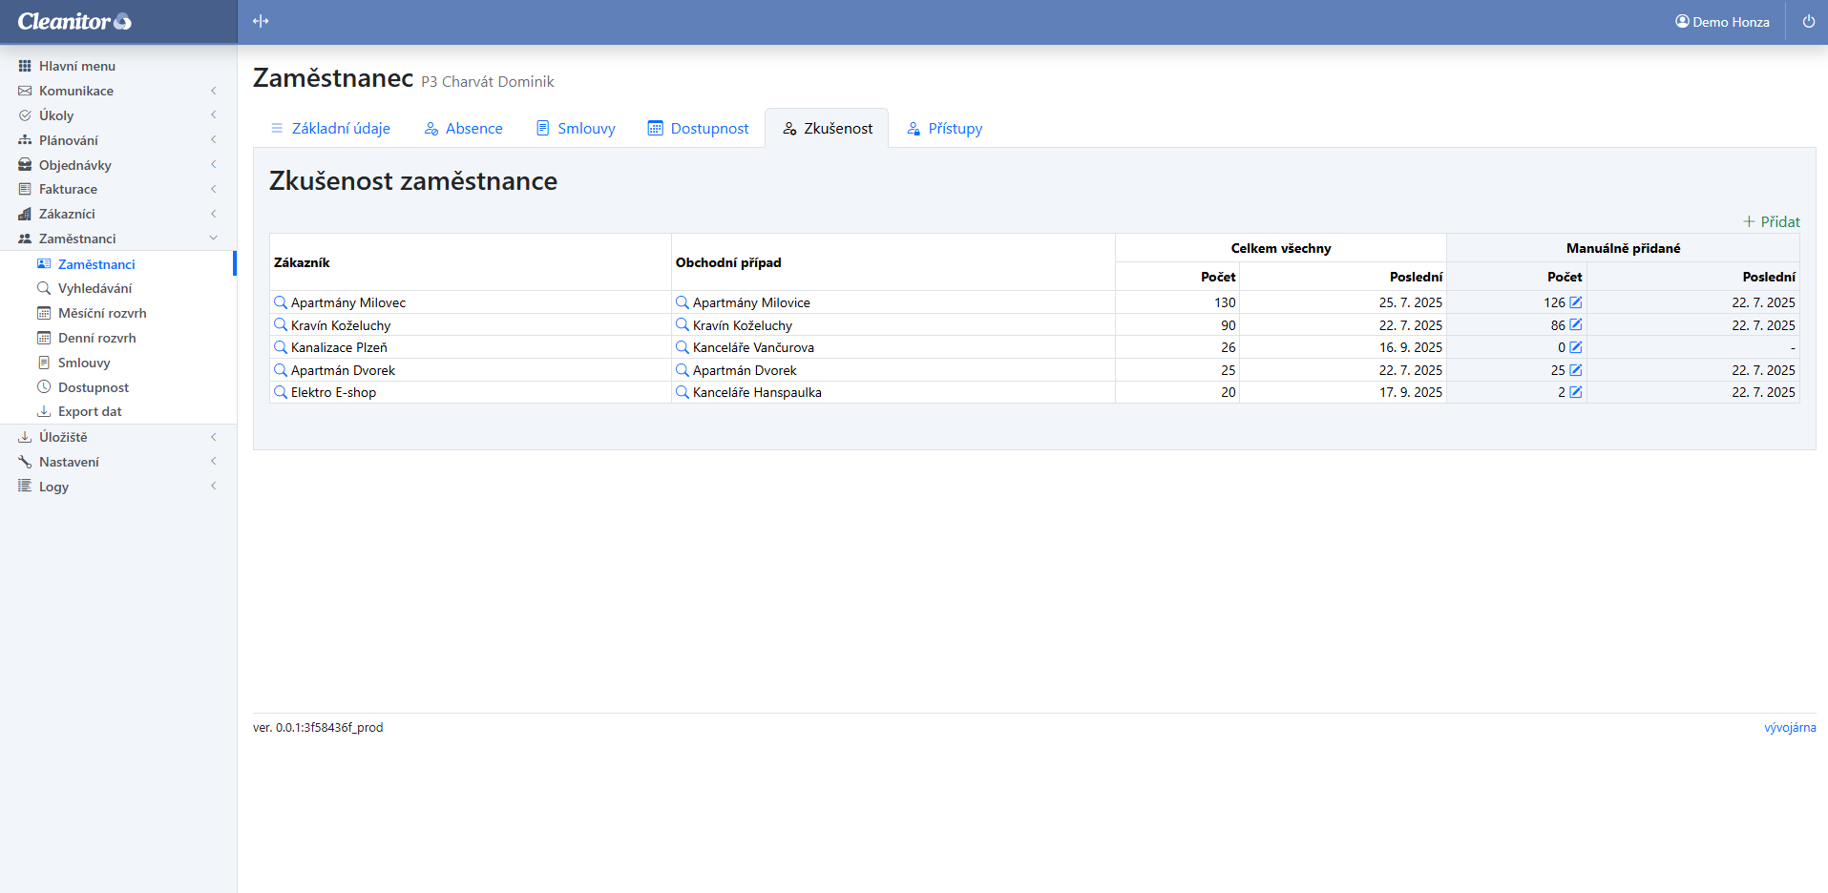Switch to the Absence tab
Image resolution: width=1828 pixels, height=893 pixels.
(464, 129)
